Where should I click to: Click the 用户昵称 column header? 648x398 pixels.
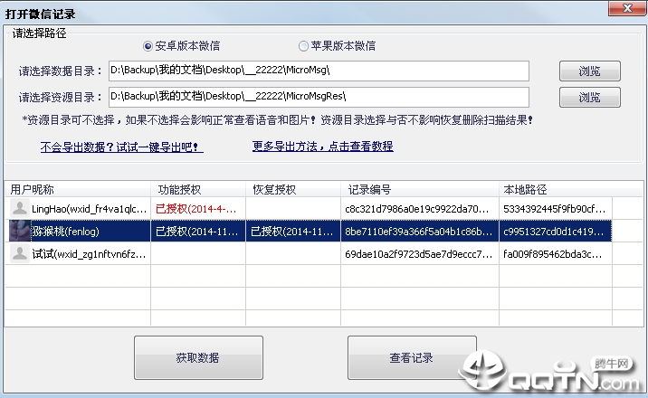point(78,190)
